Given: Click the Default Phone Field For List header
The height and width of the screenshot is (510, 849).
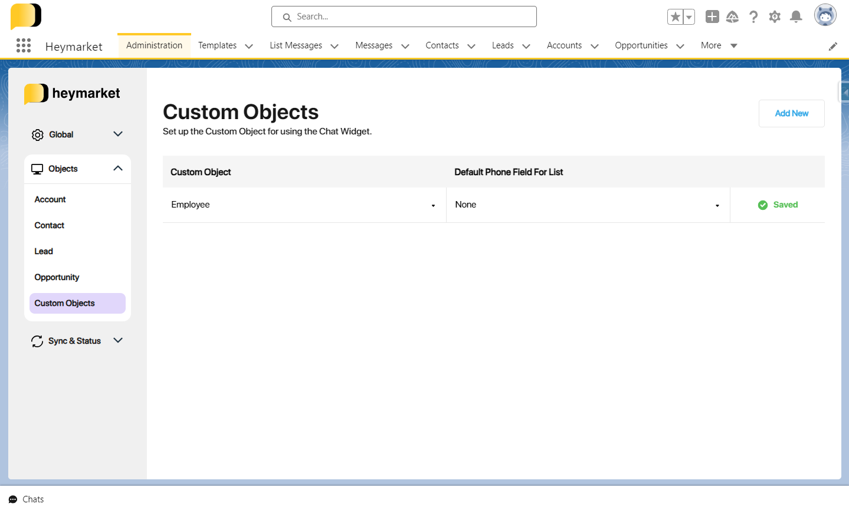Looking at the screenshot, I should 509,172.
